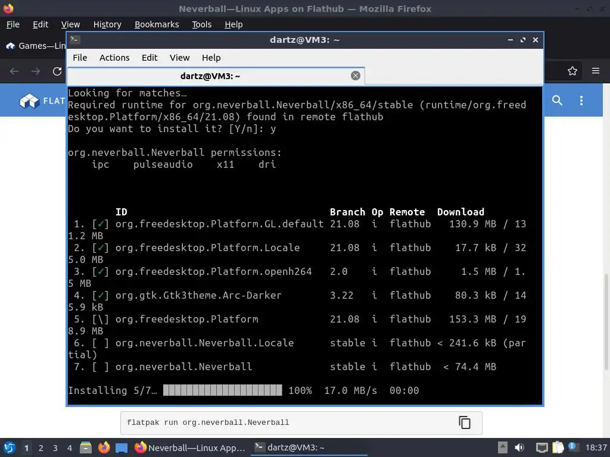The width and height of the screenshot is (610, 457).
Task: Click the flatpak run command text field
Action: click(301, 422)
